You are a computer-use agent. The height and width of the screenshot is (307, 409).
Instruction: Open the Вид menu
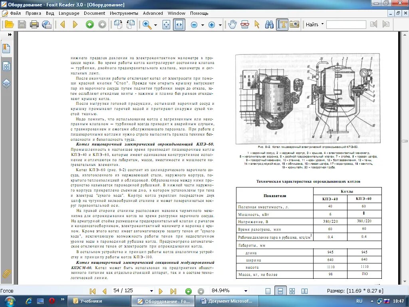50,13
